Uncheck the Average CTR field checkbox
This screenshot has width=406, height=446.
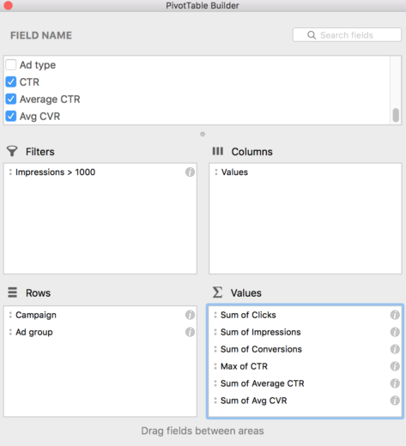[11, 99]
